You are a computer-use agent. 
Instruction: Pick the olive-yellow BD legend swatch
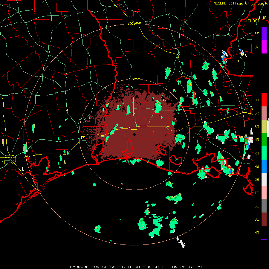[x=264, y=127]
